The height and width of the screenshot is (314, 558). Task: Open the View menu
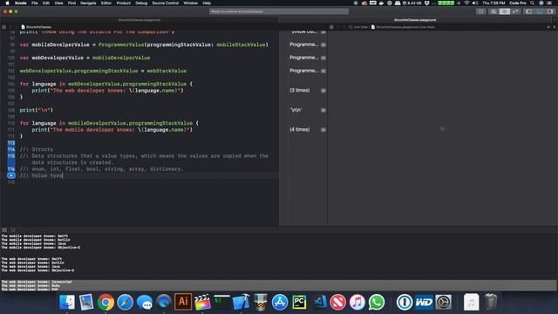click(58, 3)
